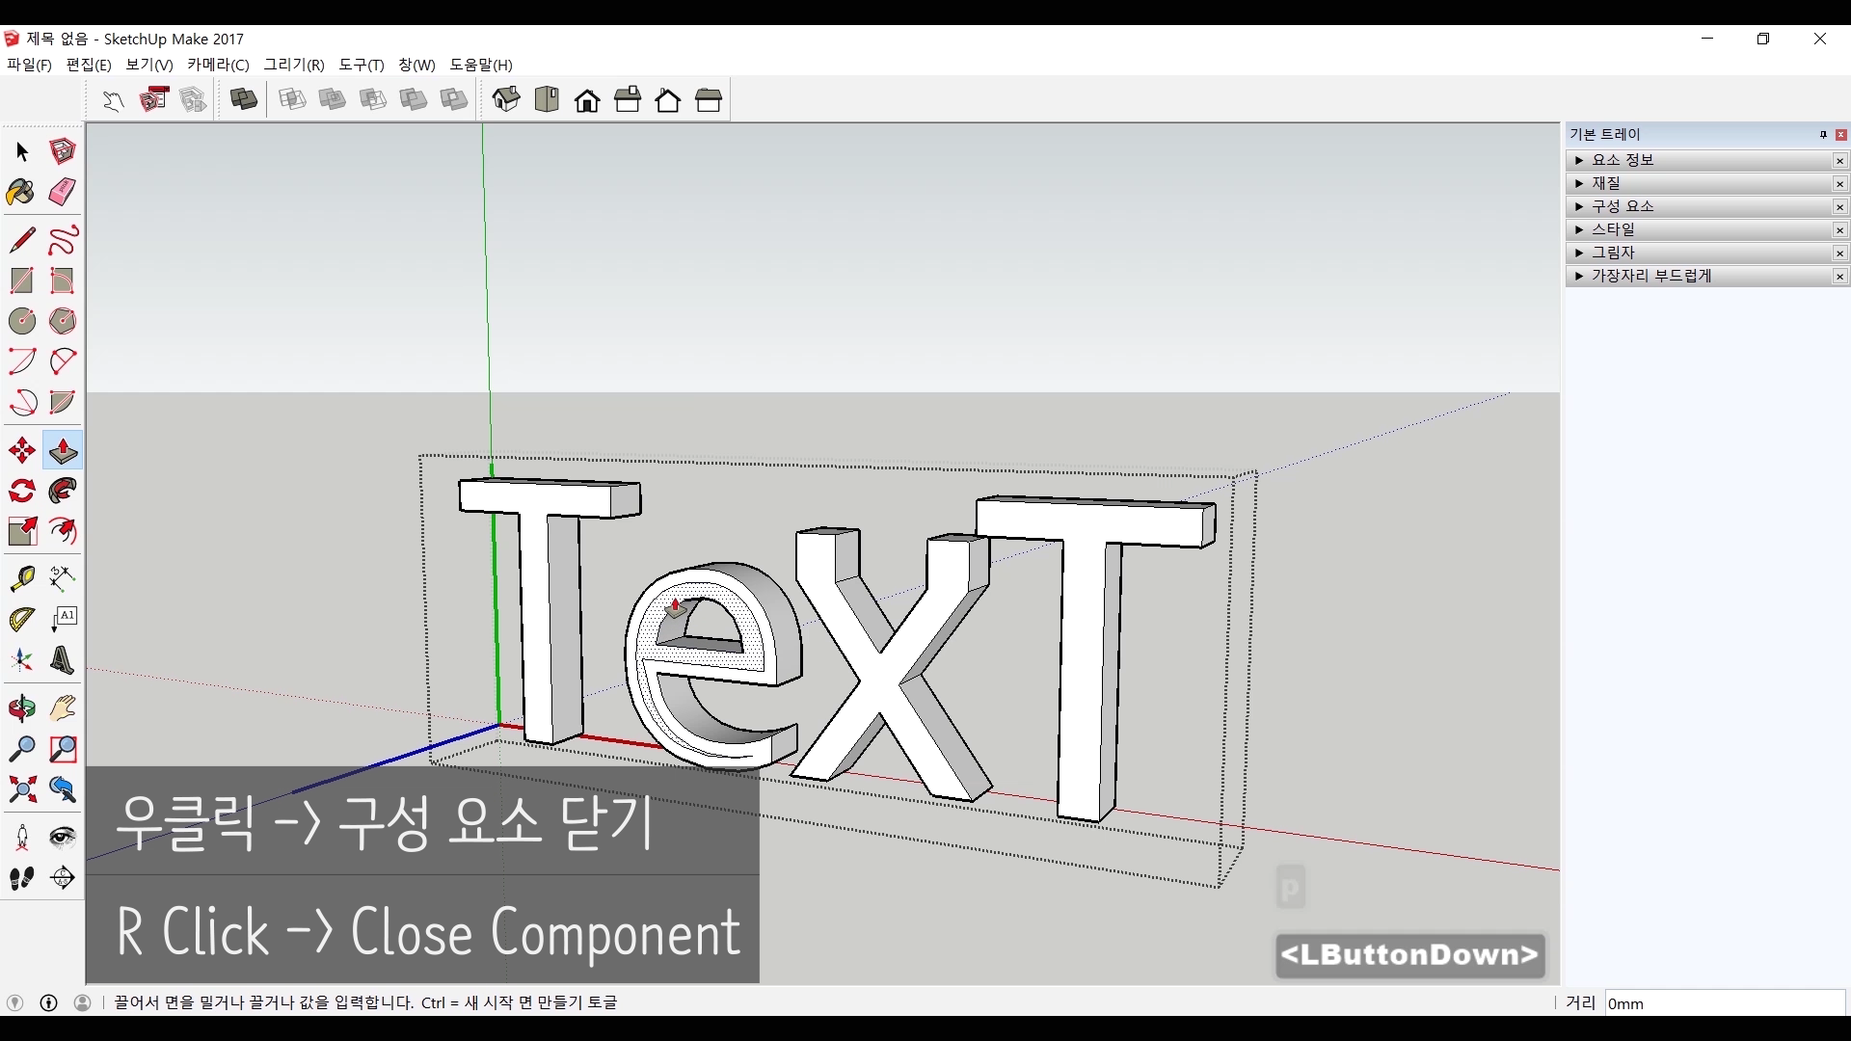Click the user sign-in status icon
This screenshot has height=1041, width=1851.
(83, 1002)
